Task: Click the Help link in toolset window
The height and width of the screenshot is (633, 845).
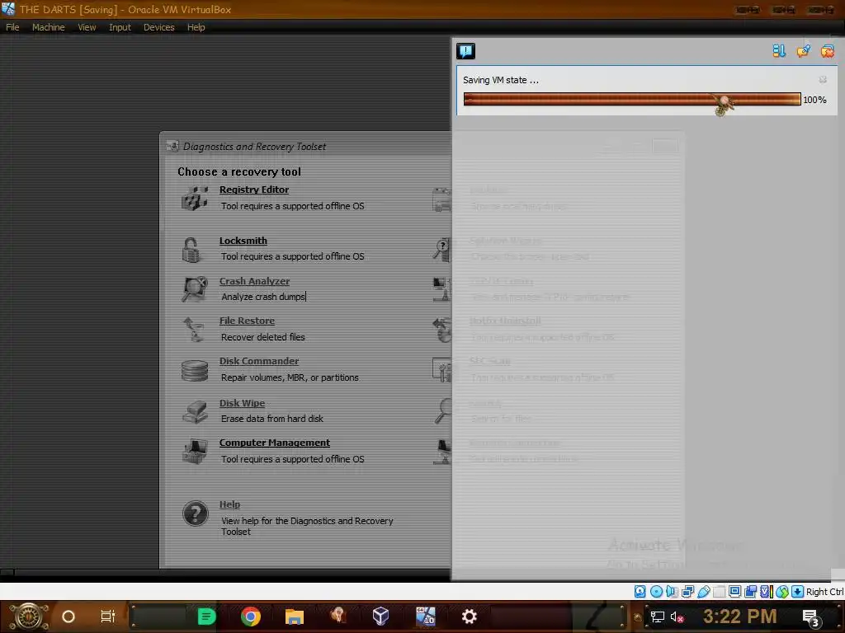Action: tap(229, 504)
